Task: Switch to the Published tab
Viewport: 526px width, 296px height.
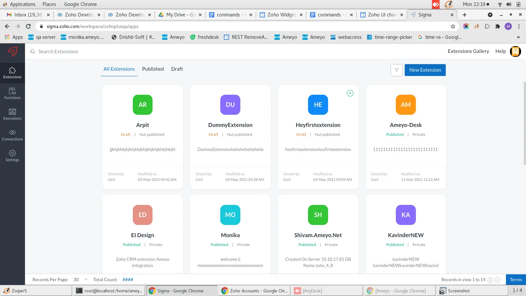Action: pos(153,69)
